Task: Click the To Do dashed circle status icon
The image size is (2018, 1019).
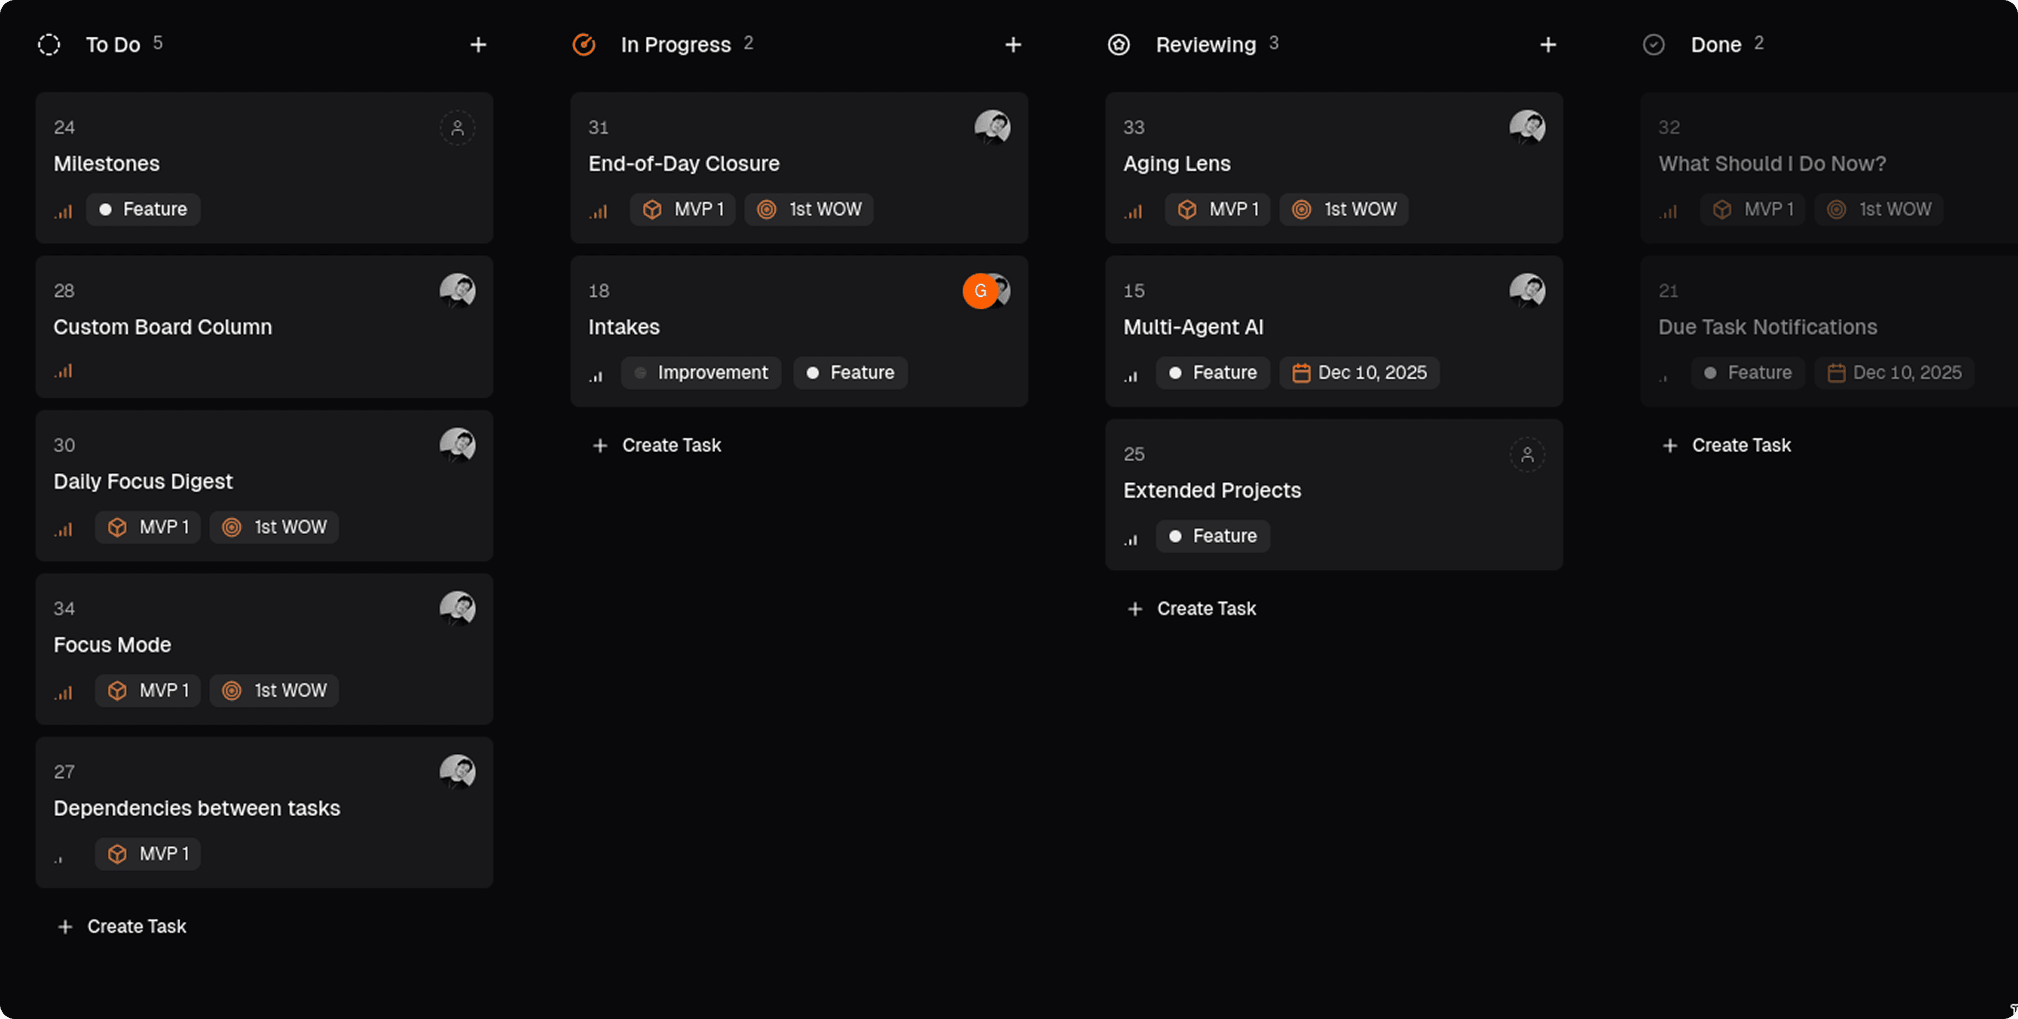Action: (48, 45)
